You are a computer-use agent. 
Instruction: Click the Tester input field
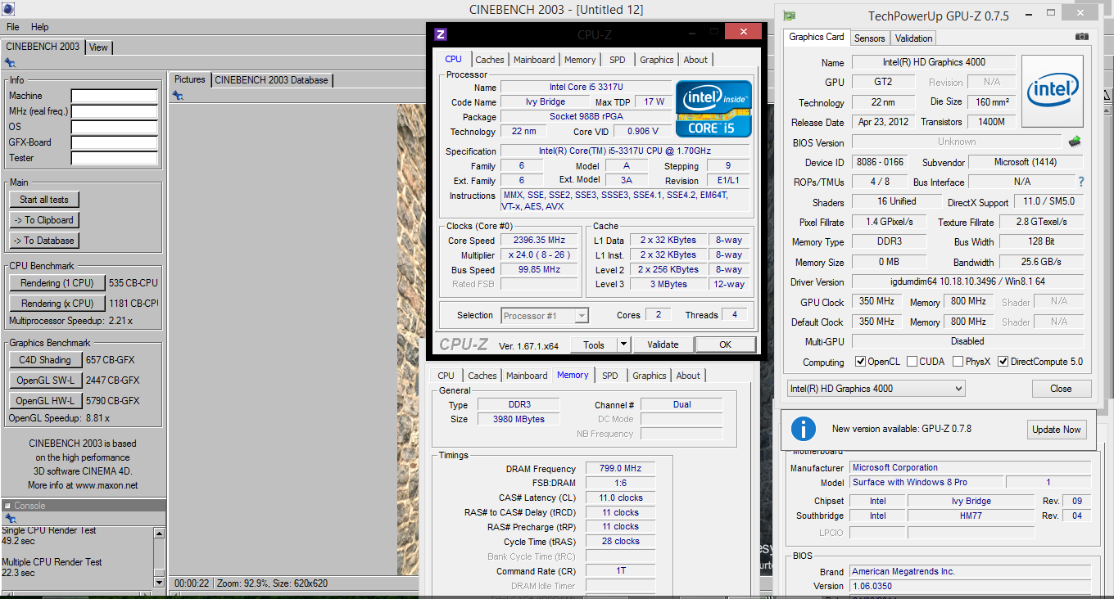tap(114, 159)
